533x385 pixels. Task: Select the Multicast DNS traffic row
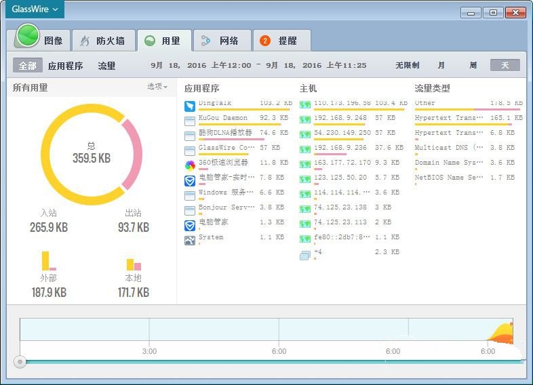coord(465,150)
